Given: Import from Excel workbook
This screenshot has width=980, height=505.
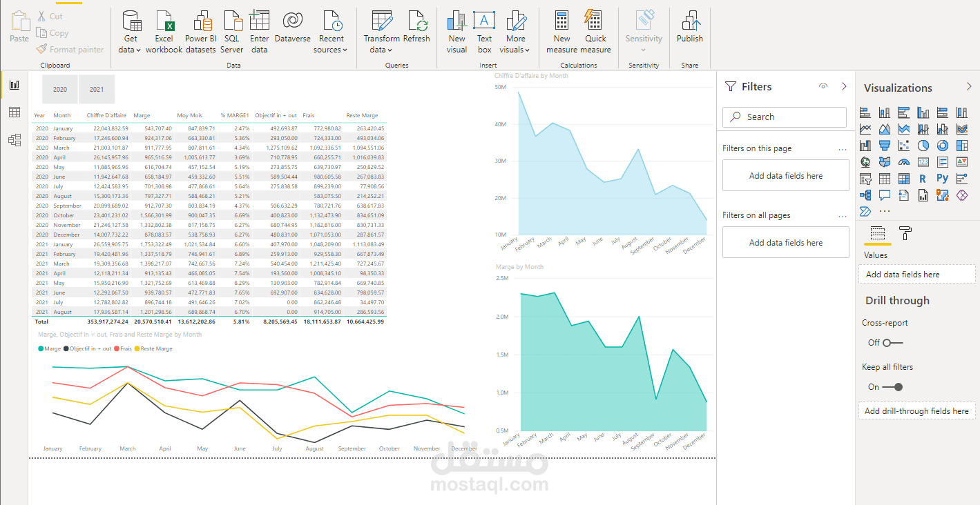Looking at the screenshot, I should (x=164, y=32).
